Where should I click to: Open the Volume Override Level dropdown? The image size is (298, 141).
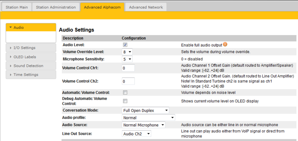tap(127, 52)
